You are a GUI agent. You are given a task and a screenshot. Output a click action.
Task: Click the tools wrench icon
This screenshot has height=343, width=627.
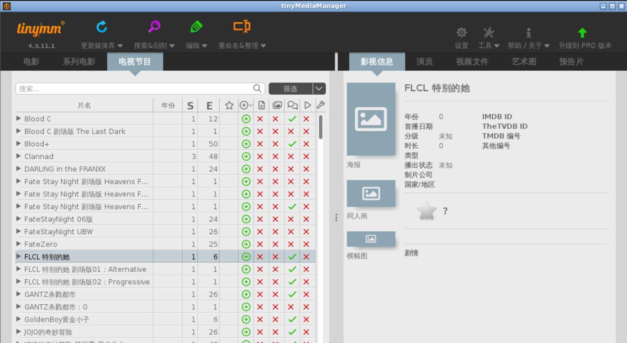click(489, 32)
